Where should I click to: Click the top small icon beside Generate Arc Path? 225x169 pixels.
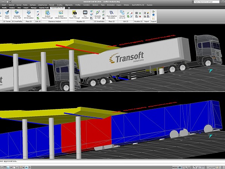[x=103, y=11]
